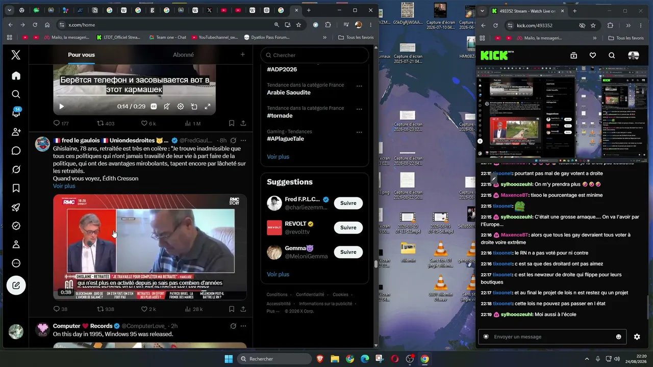
Task: Play the Russian-captioned video
Action: point(62,107)
